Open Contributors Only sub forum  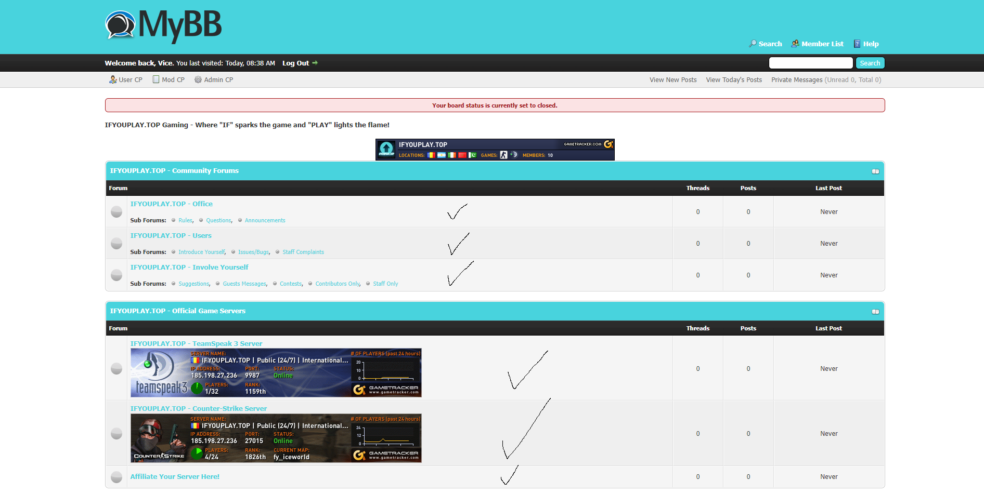tap(338, 284)
